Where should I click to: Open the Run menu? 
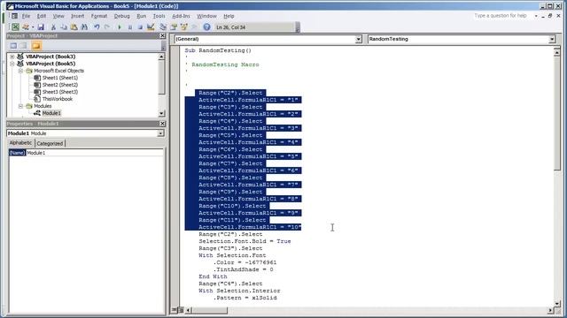point(142,16)
